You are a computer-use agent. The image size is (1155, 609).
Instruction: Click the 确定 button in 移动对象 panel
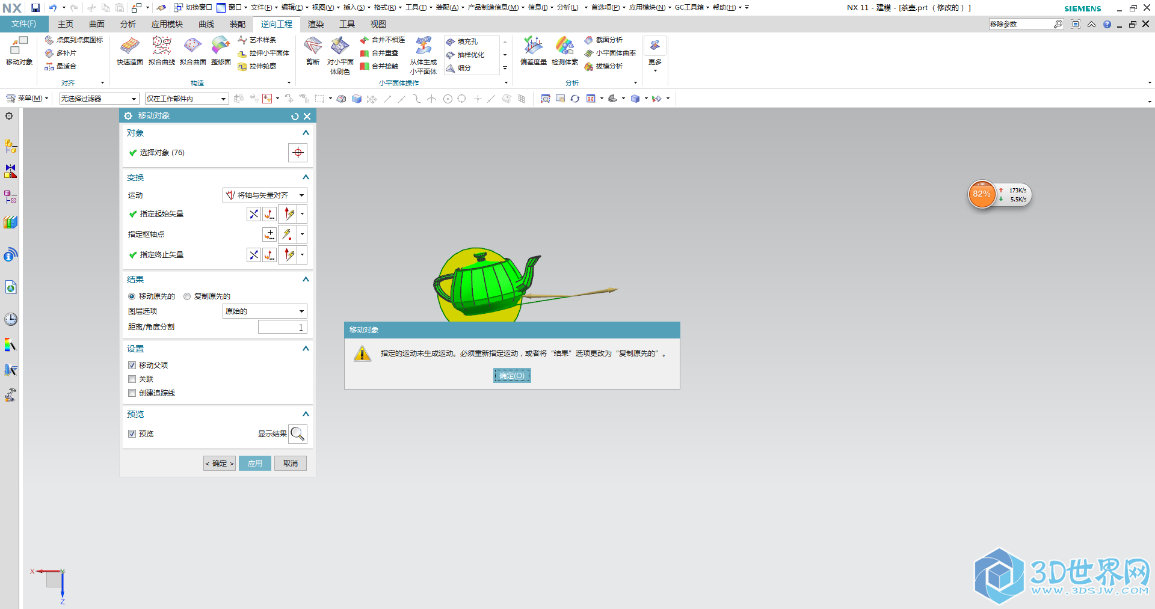pyautogui.click(x=220, y=464)
